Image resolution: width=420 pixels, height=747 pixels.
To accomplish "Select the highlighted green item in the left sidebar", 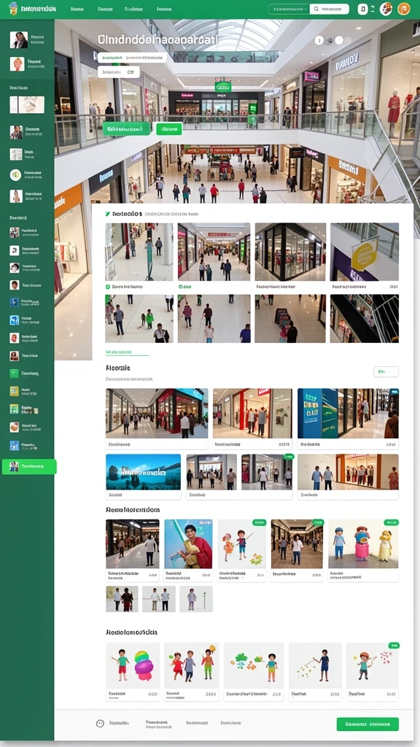I will point(29,466).
